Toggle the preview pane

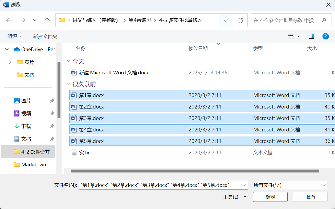pyautogui.click(x=311, y=36)
